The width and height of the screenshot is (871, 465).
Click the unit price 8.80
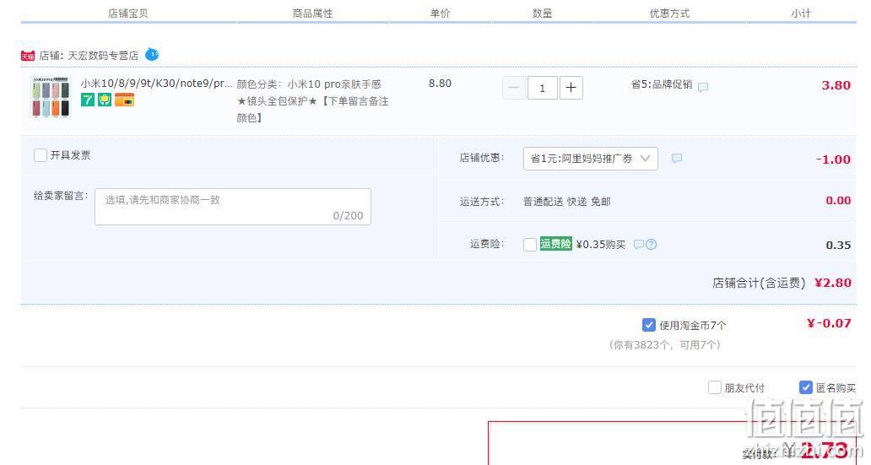point(440,84)
